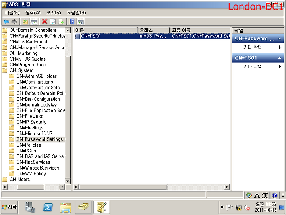
Task: Select CN=Program Data tree node
Action: coord(27,65)
